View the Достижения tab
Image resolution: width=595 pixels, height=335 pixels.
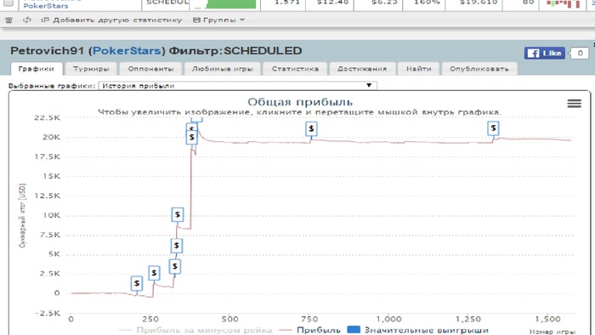tap(362, 69)
